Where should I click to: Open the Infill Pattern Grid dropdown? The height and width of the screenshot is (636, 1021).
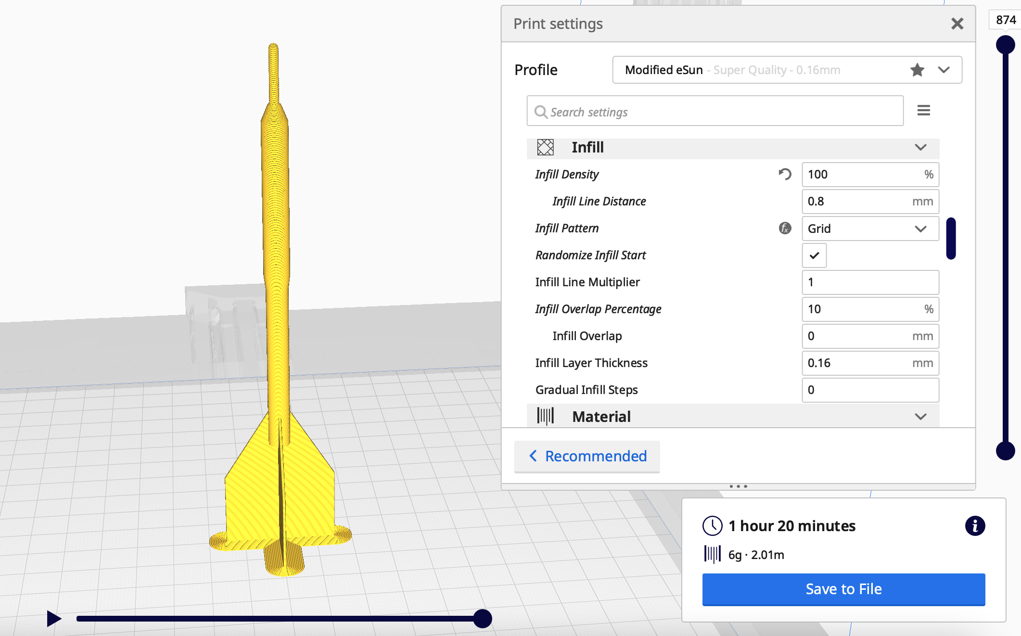point(870,229)
